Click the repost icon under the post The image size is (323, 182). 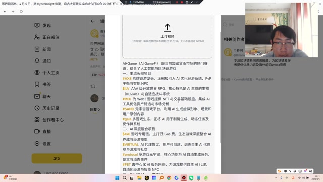[x=93, y=86]
